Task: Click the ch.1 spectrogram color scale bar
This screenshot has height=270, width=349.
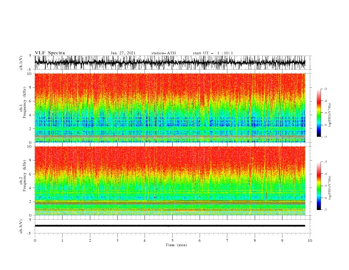Action: pyautogui.click(x=319, y=113)
